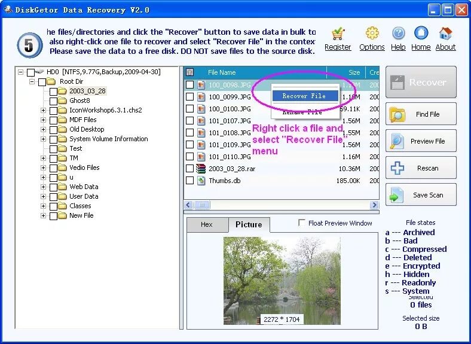This screenshot has height=344, width=471.
Task: Expand the New File folder
Action: tap(43, 215)
